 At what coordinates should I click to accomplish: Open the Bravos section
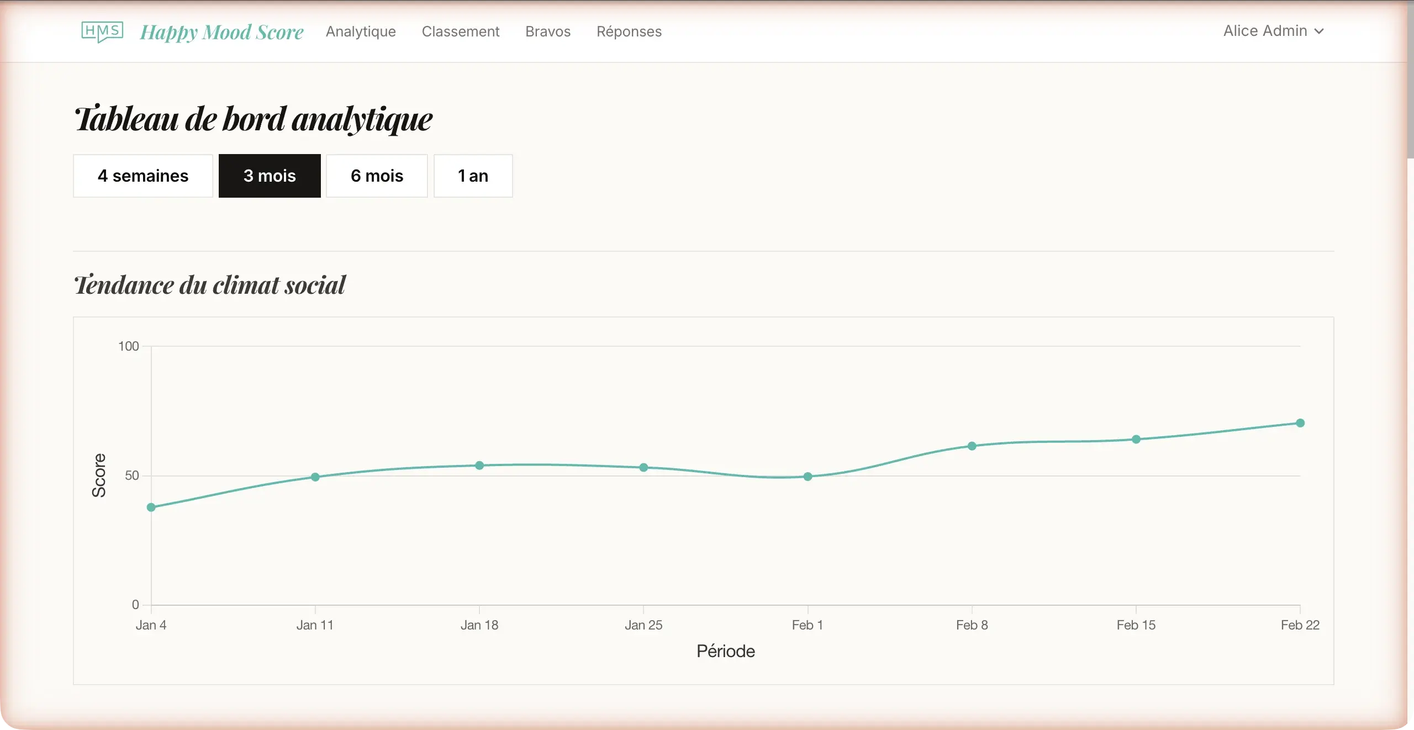547,31
